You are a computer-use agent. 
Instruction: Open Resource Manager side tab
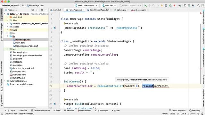pyautogui.click(x=2, y=32)
